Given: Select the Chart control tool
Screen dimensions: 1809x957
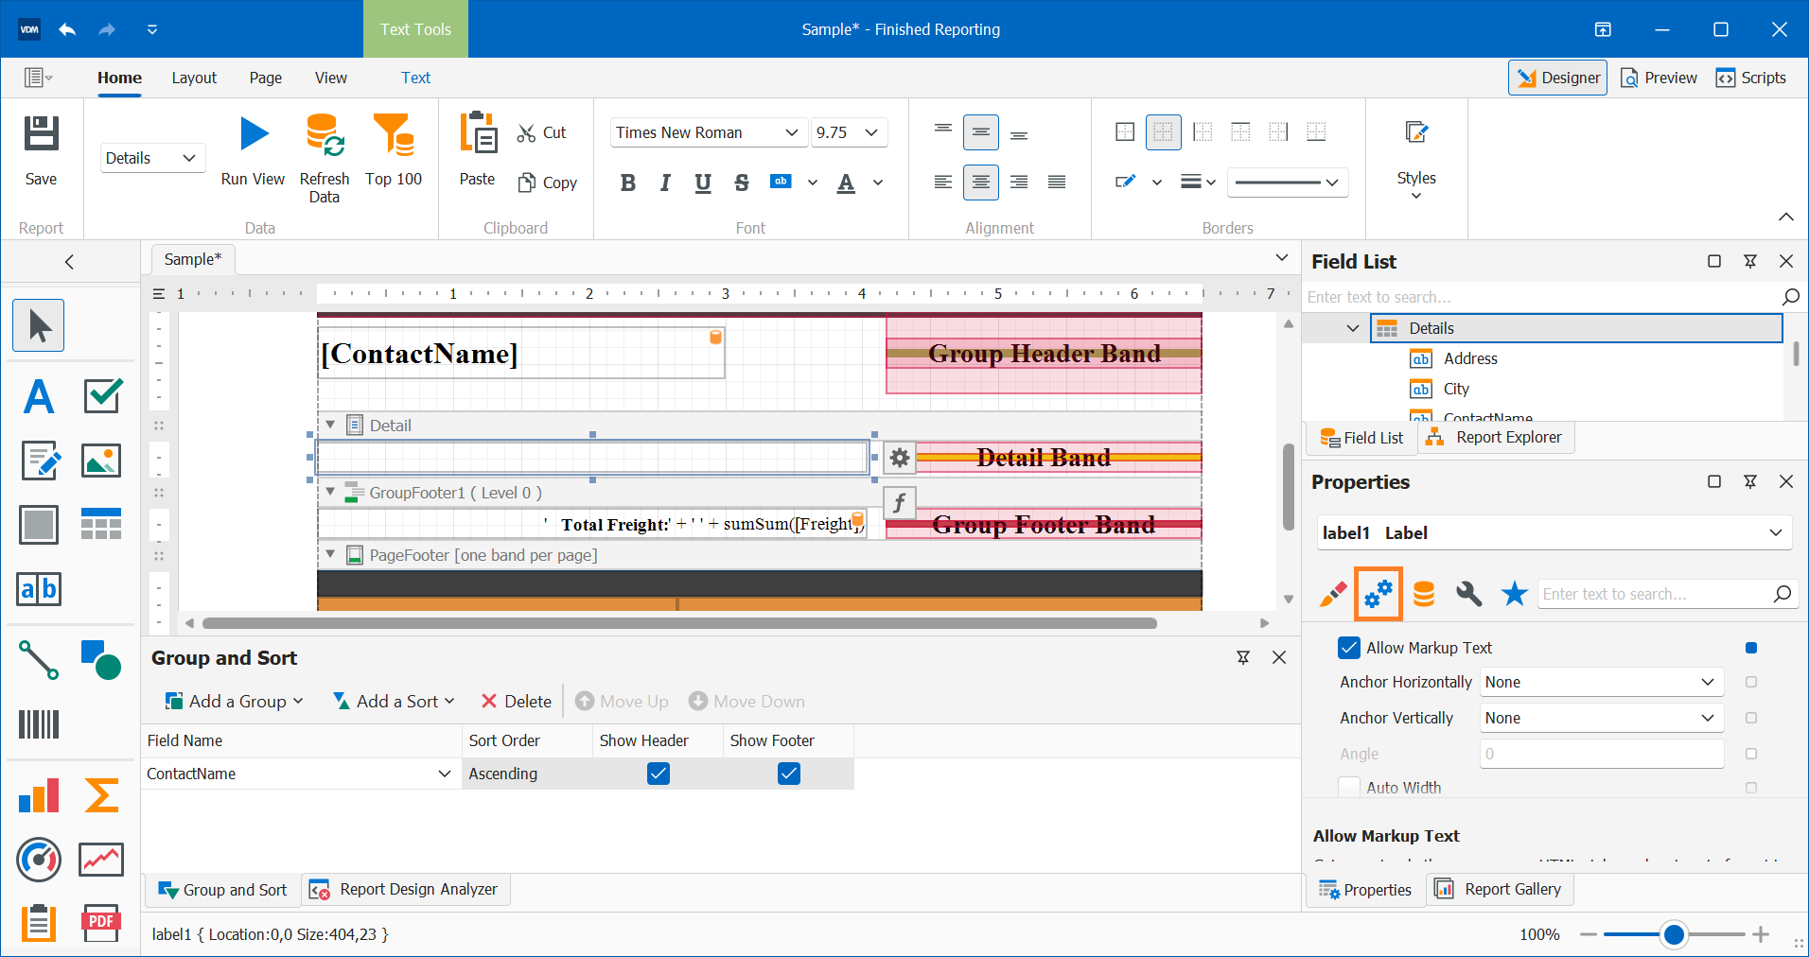Looking at the screenshot, I should tap(39, 796).
